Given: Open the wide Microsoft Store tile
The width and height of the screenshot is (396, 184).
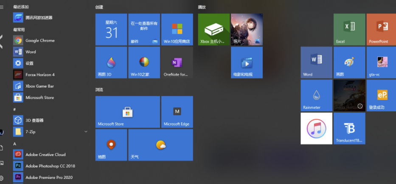Looking at the screenshot, I should 127,112.
